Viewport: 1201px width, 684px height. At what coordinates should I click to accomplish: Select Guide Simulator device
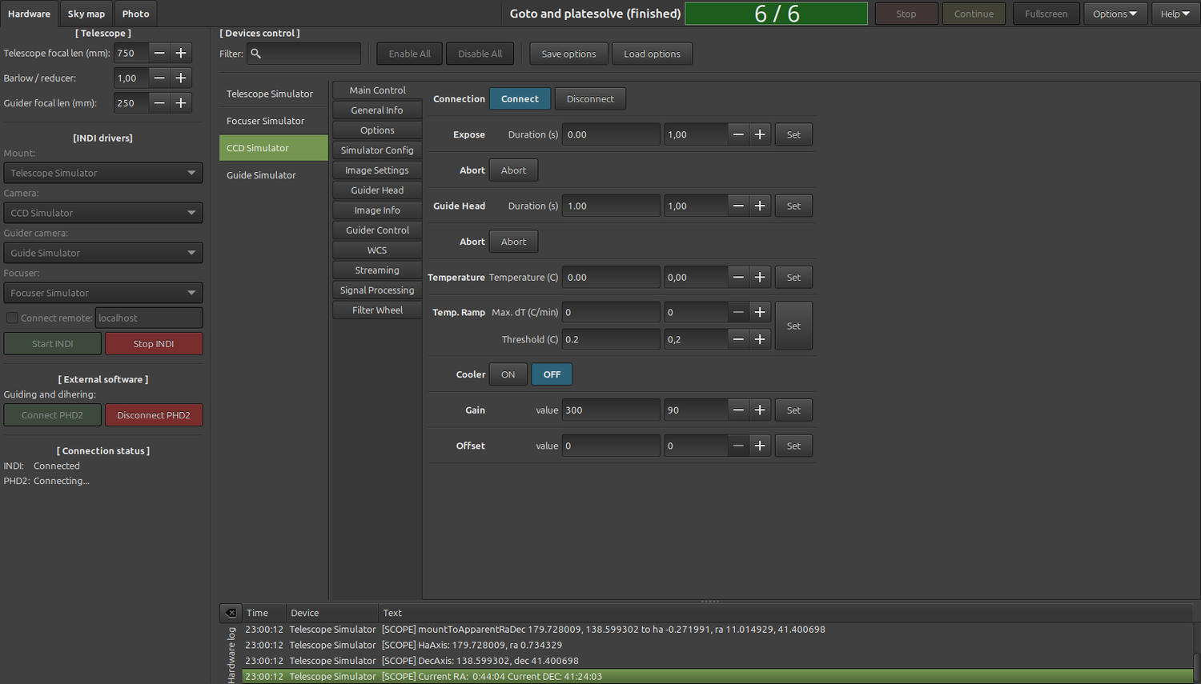[x=274, y=175]
